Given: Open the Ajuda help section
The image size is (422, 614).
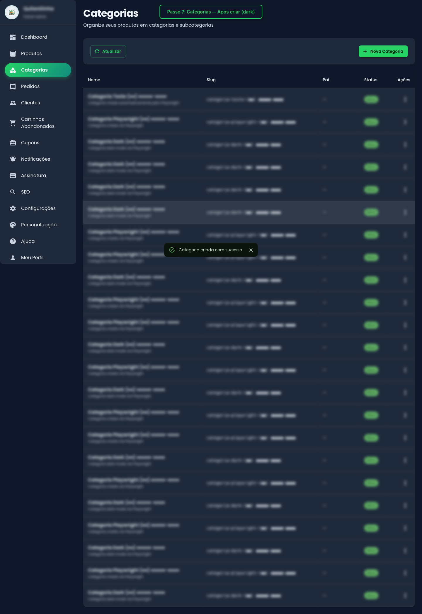Looking at the screenshot, I should coord(28,241).
